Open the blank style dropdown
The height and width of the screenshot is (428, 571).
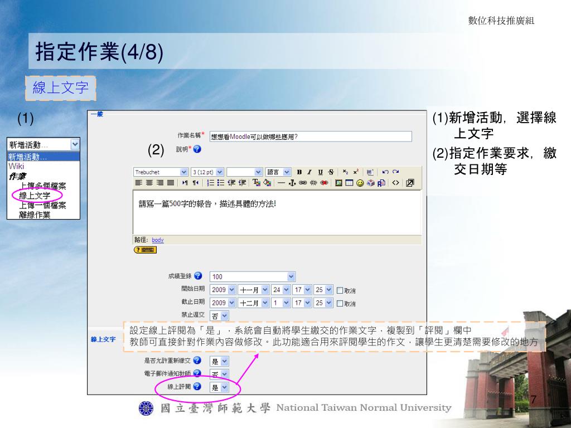point(244,172)
